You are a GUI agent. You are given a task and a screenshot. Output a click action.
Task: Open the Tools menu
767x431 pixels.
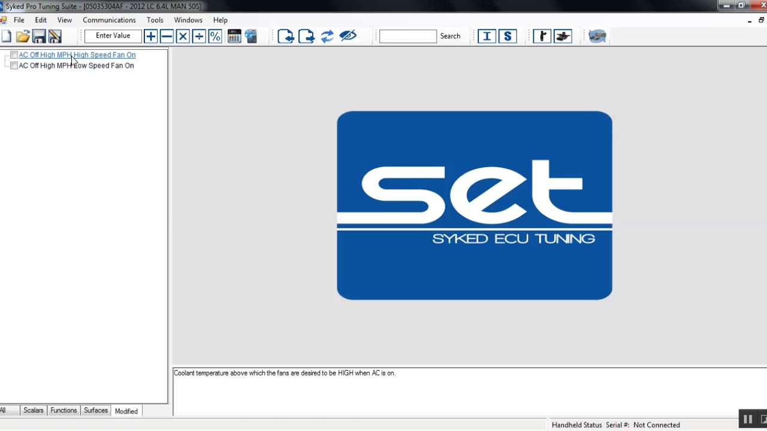pos(155,20)
